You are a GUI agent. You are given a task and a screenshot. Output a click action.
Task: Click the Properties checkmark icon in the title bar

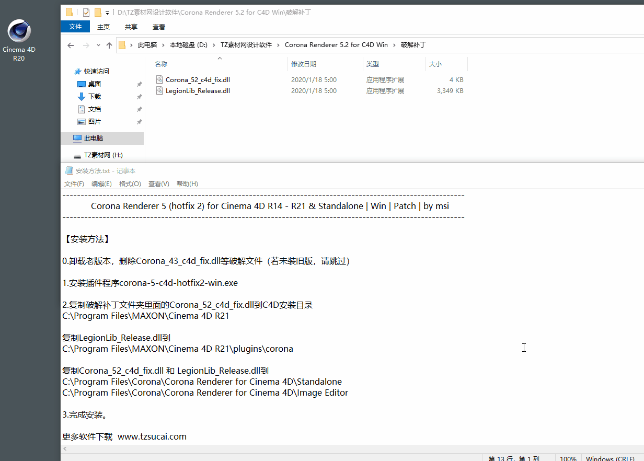(86, 12)
